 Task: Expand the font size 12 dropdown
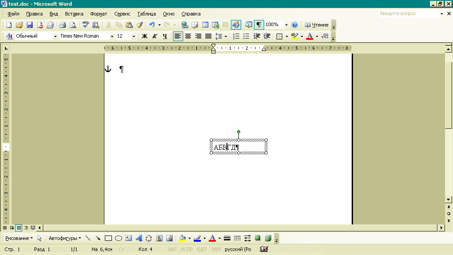pos(134,36)
